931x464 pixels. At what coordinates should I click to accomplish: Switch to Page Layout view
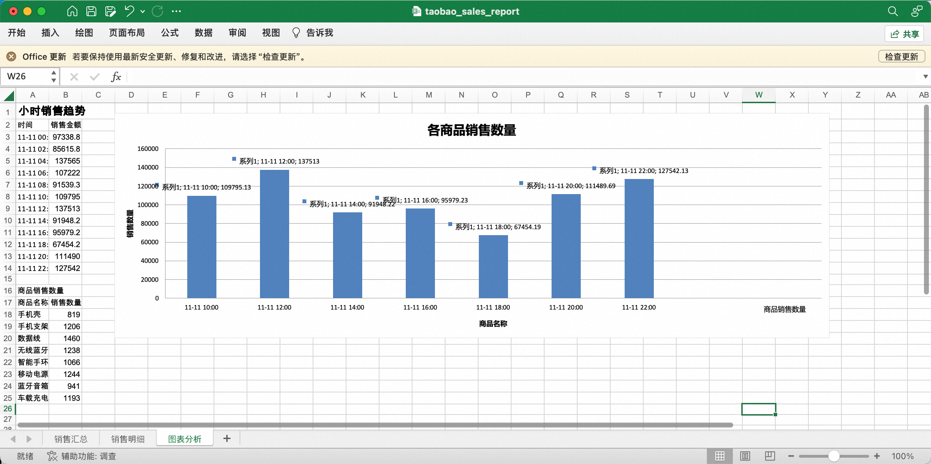[x=745, y=456]
